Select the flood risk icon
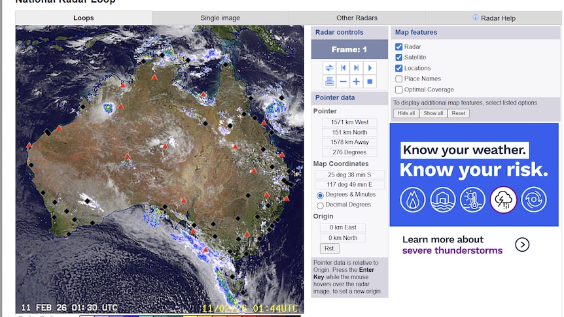Viewport: 564px width, 317px height. tap(443, 200)
